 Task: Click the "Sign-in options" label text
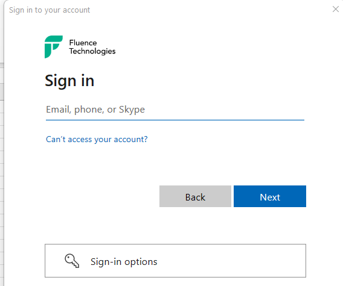click(x=124, y=262)
